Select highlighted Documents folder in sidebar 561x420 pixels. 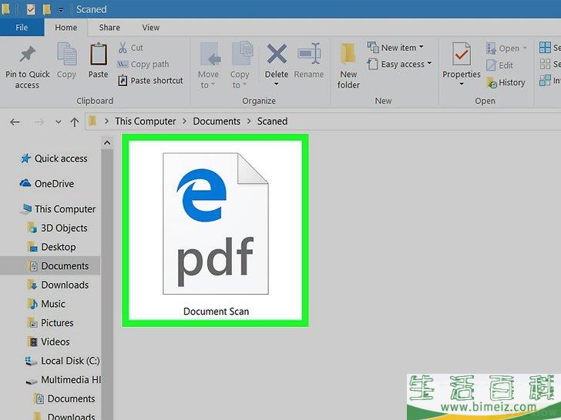(x=50, y=265)
